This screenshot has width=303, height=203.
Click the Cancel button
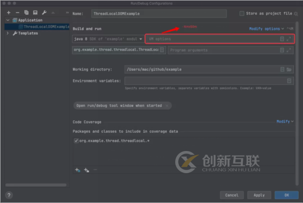[232, 195]
